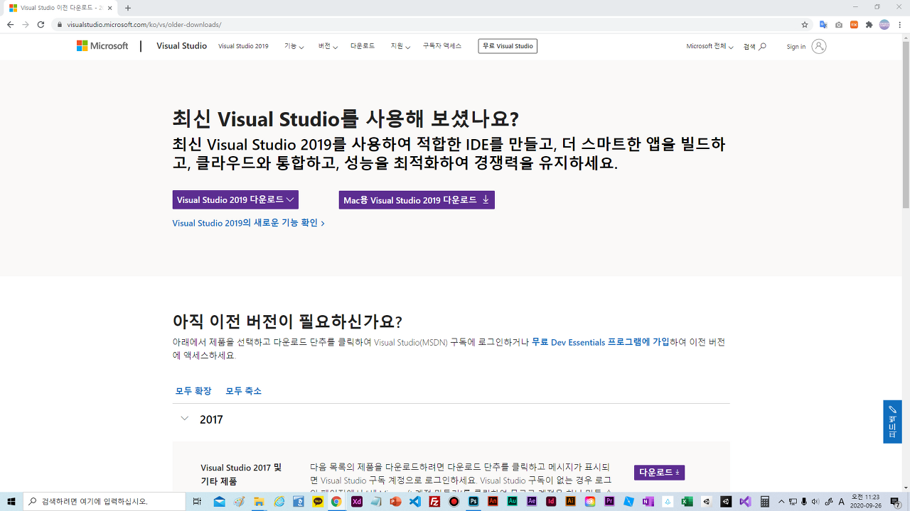
Task: Expand the 기능 navigation dropdown
Action: (294, 46)
